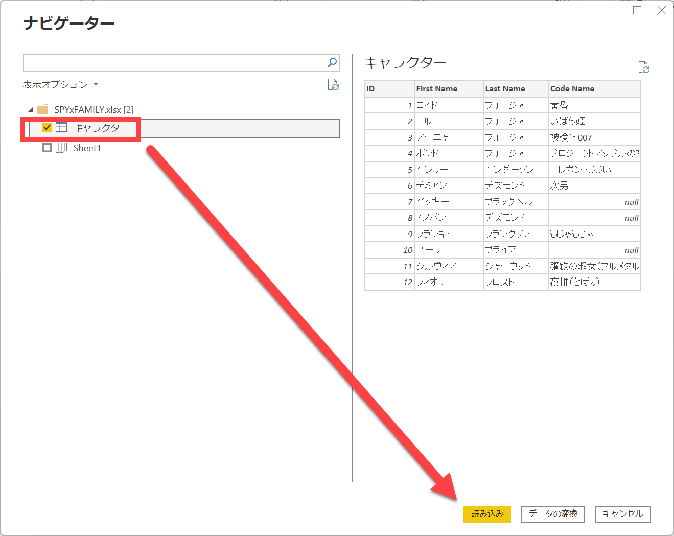Click the キャラクター table icon
Screen dimensions: 674x536
pyautogui.click(x=61, y=127)
